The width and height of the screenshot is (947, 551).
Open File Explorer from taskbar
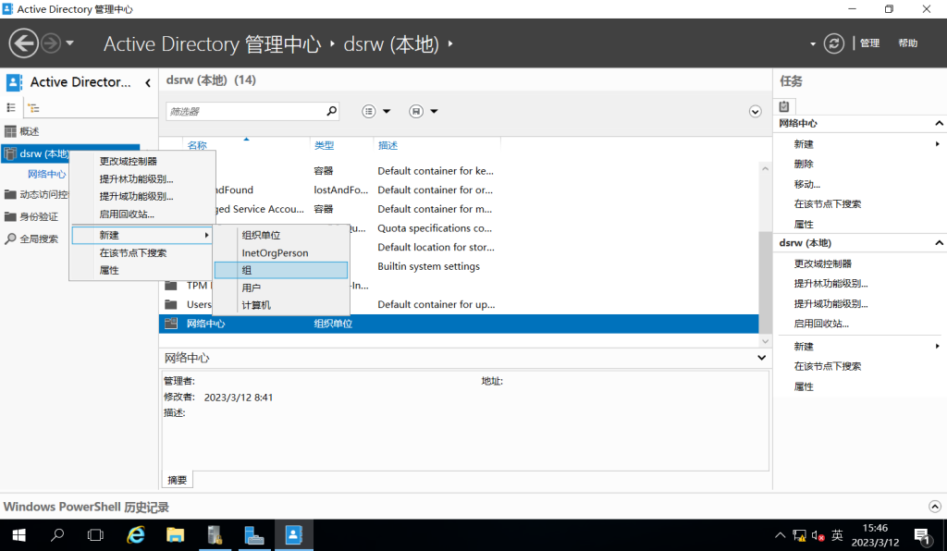(x=175, y=535)
